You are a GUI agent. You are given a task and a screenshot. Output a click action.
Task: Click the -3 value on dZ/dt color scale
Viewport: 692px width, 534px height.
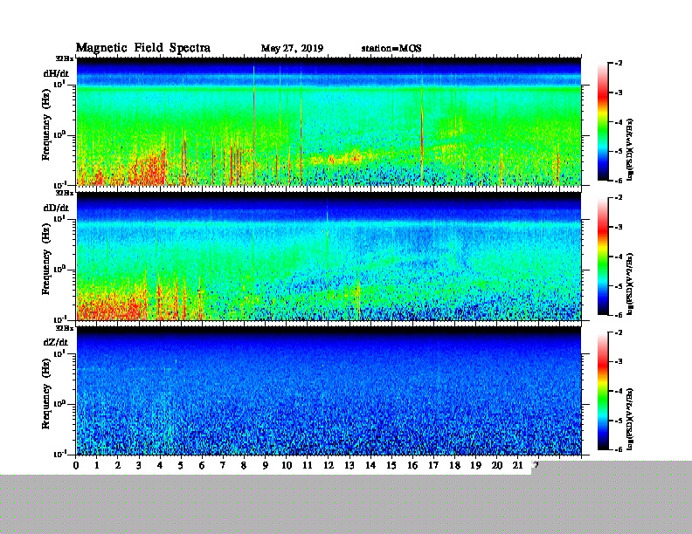[619, 362]
